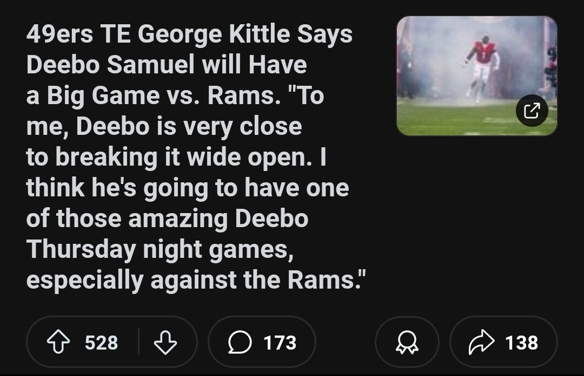Click the 'of those amazing Deebo' title line
The height and width of the screenshot is (376, 584).
167,218
